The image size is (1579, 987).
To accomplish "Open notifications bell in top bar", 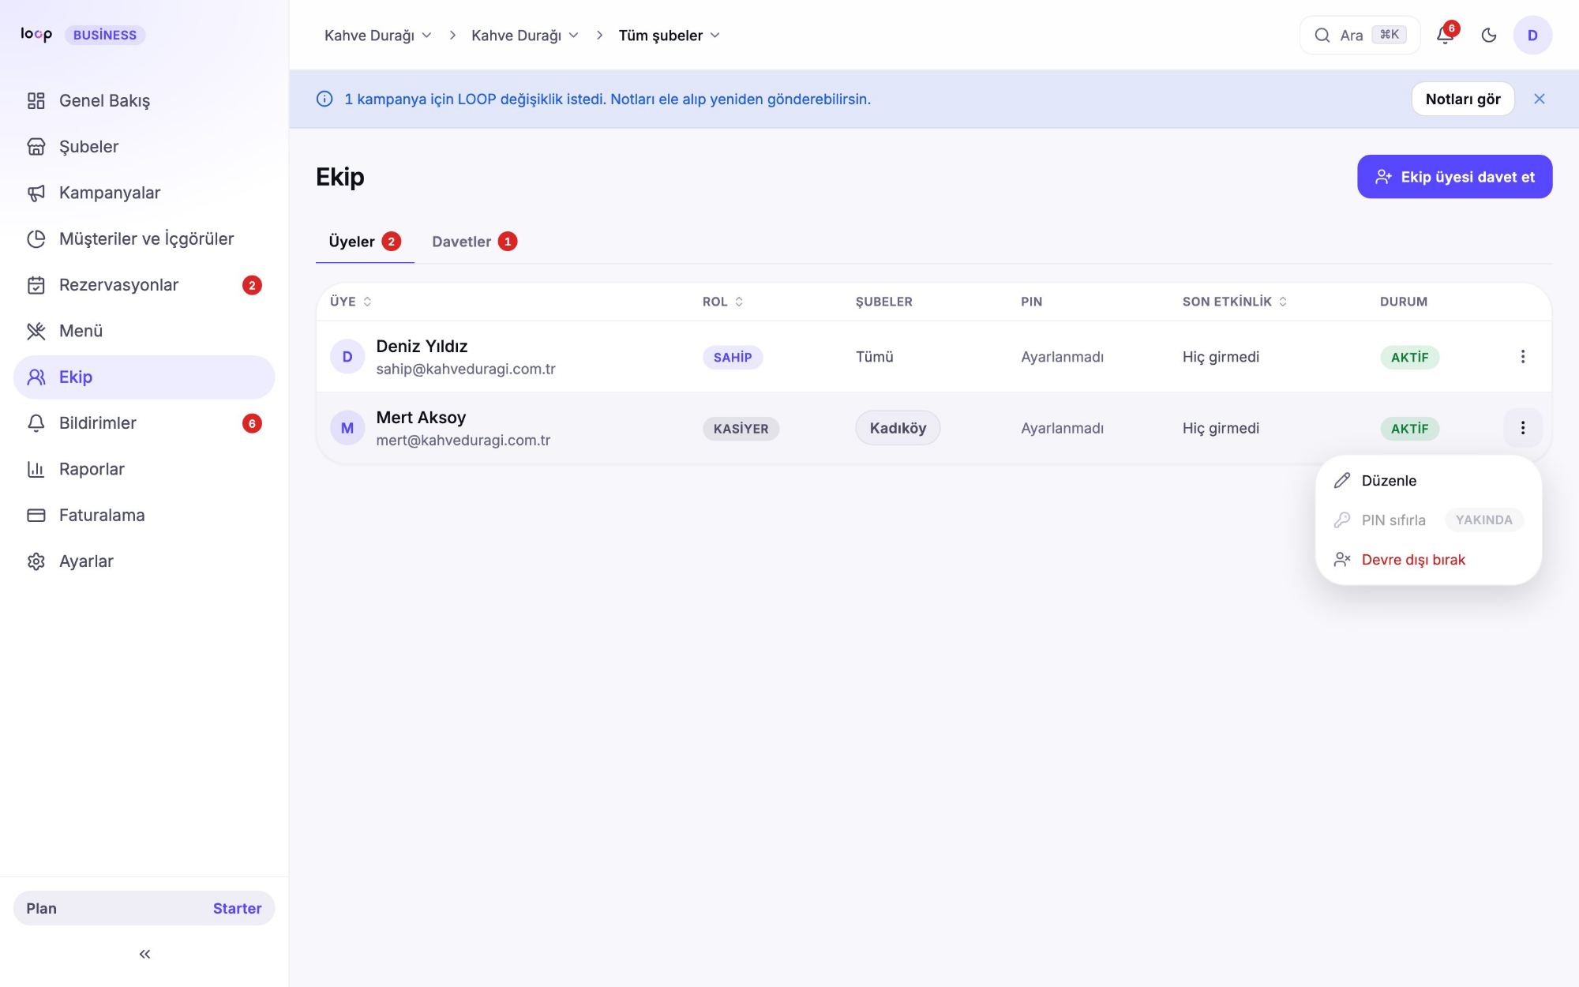I will tap(1446, 35).
